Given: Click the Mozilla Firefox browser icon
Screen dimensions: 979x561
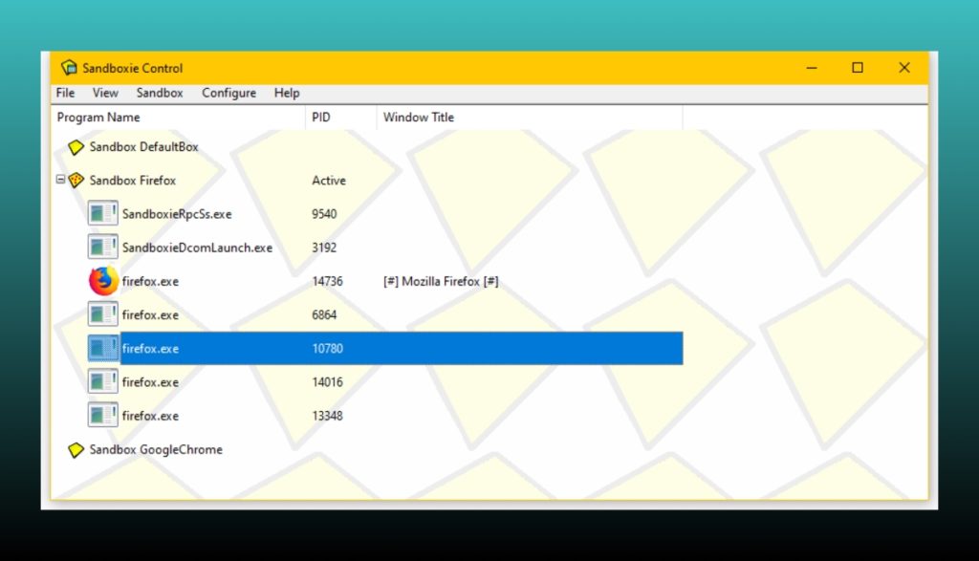Looking at the screenshot, I should point(101,281).
